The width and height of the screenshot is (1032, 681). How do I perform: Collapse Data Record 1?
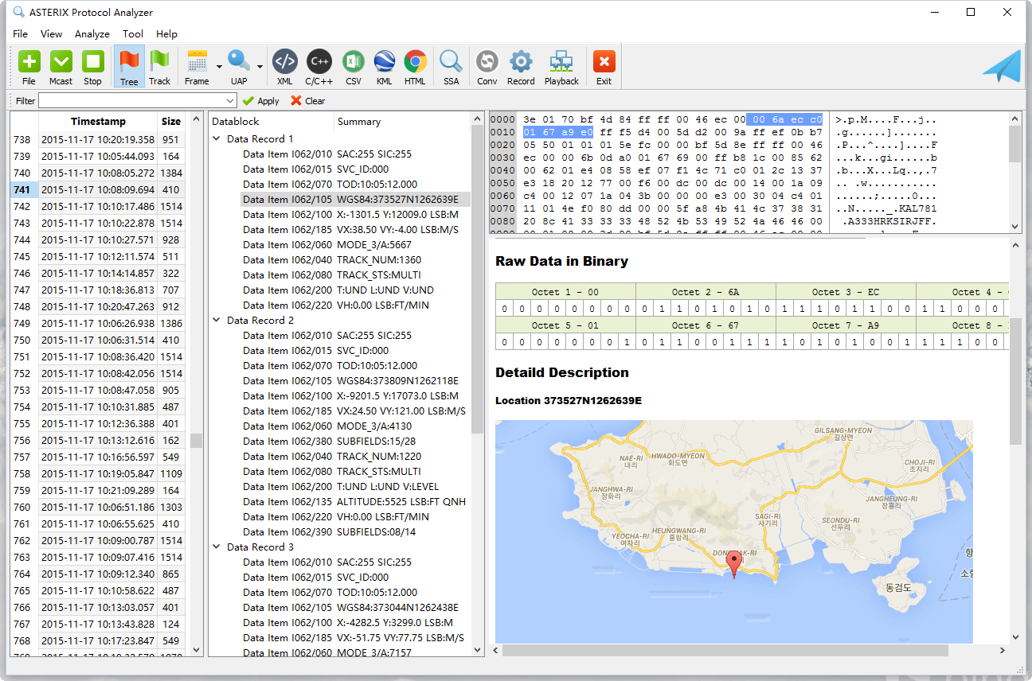(x=217, y=138)
